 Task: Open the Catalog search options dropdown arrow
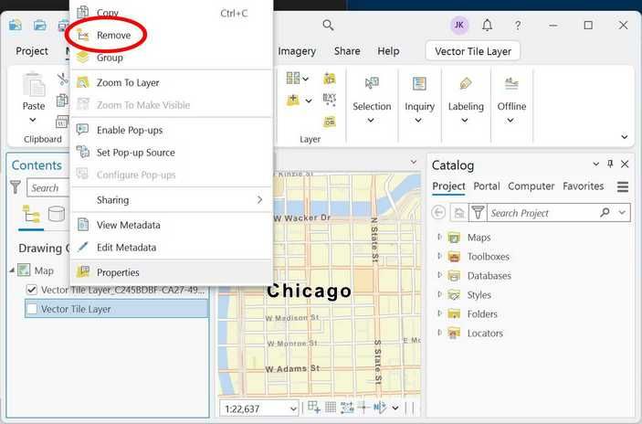(x=622, y=212)
